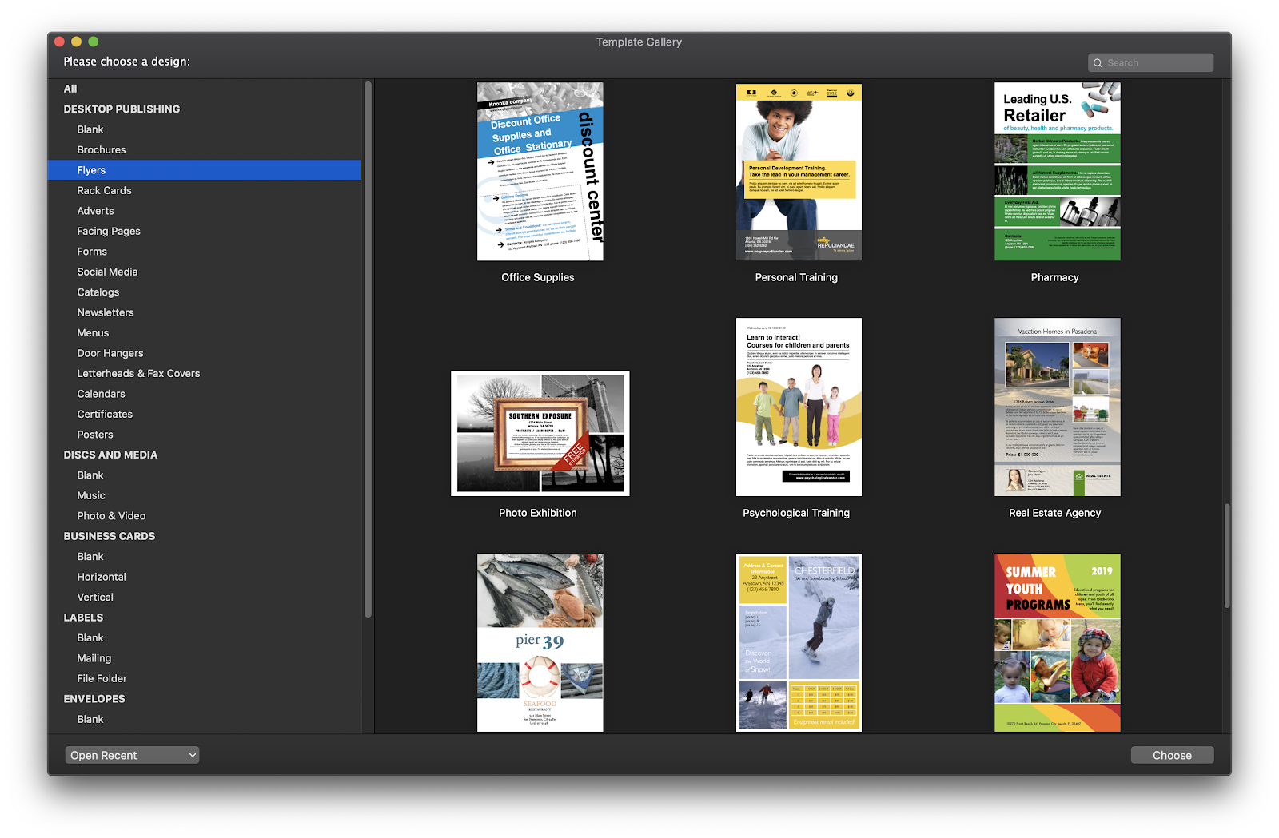
Task: Click the magnifier icon in the search field
Action: [1098, 63]
